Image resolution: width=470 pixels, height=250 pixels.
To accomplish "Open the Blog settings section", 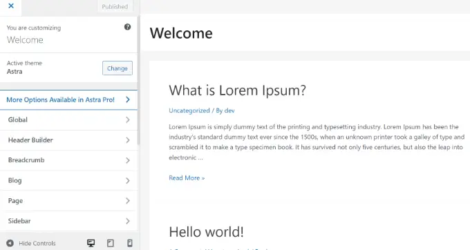I will (68, 180).
